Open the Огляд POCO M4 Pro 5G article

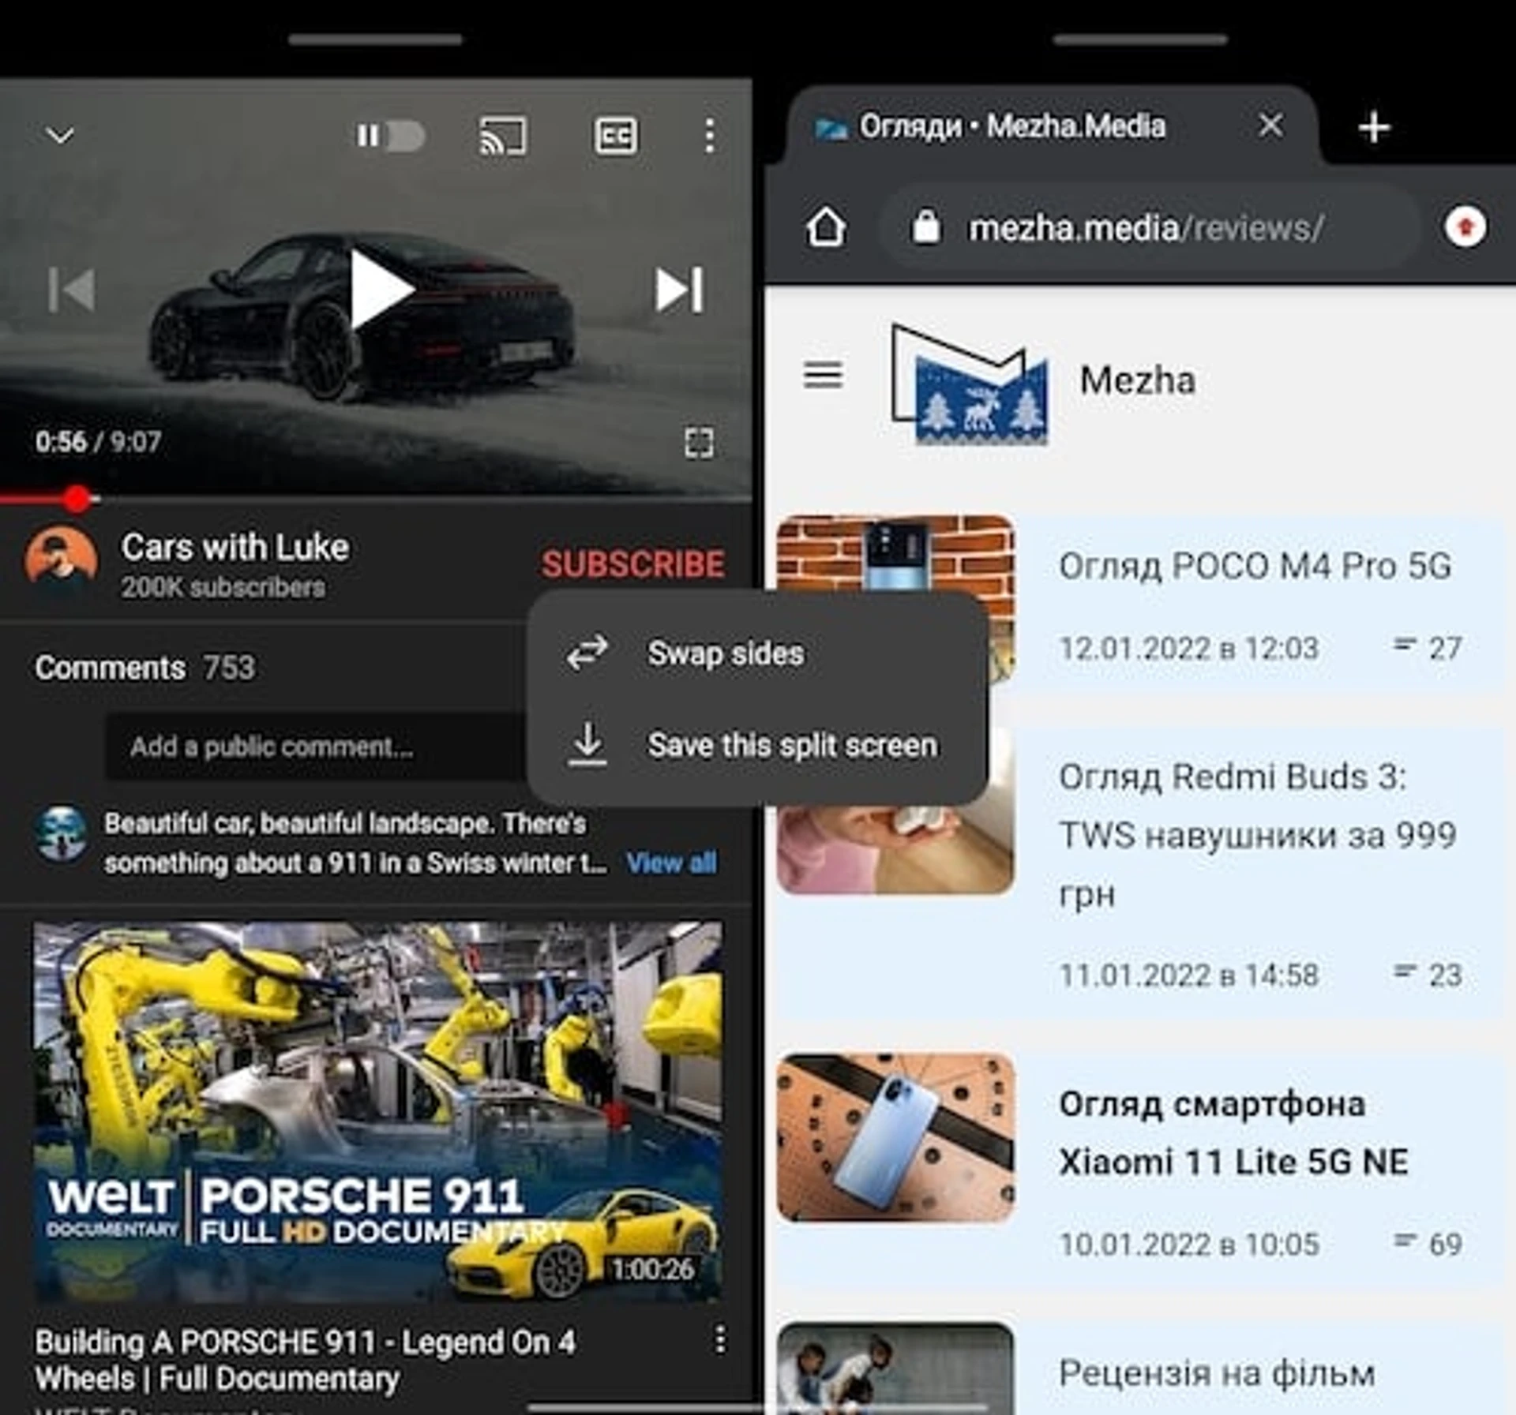[x=1255, y=566]
